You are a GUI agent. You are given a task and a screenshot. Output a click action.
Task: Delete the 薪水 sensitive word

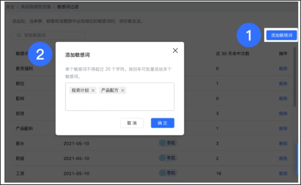[x=283, y=143]
